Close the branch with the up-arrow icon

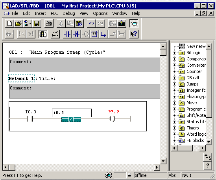coord(113,34)
